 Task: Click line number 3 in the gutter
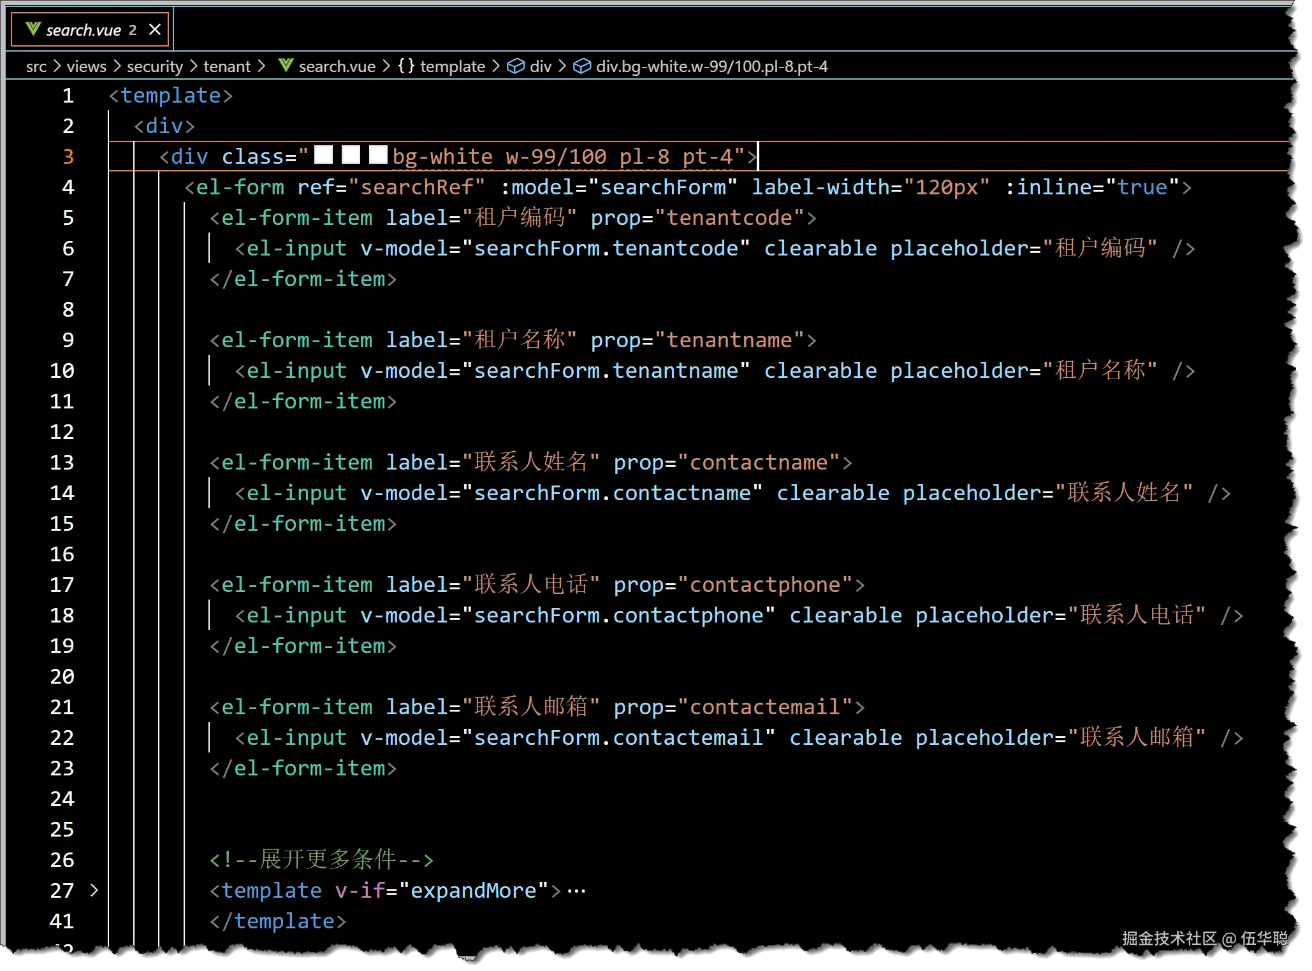coord(68,157)
